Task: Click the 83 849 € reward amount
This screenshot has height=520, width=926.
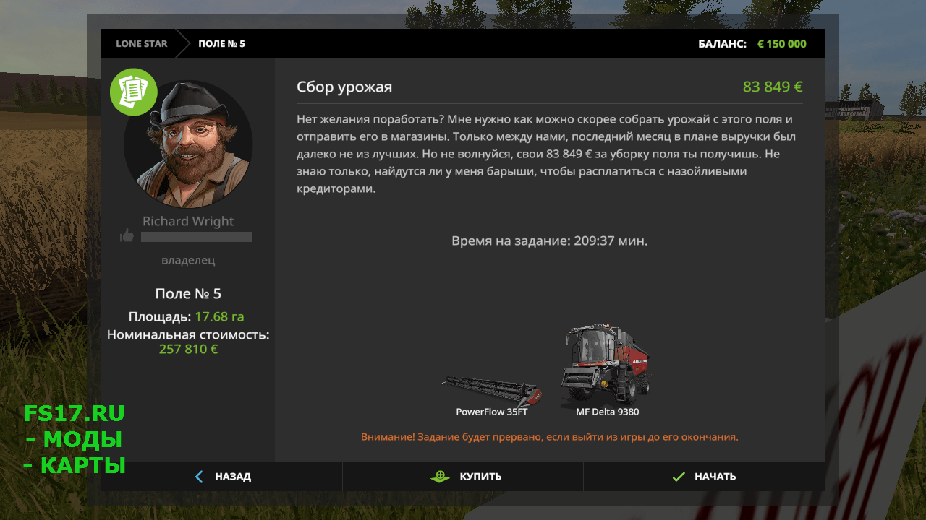Action: click(773, 87)
